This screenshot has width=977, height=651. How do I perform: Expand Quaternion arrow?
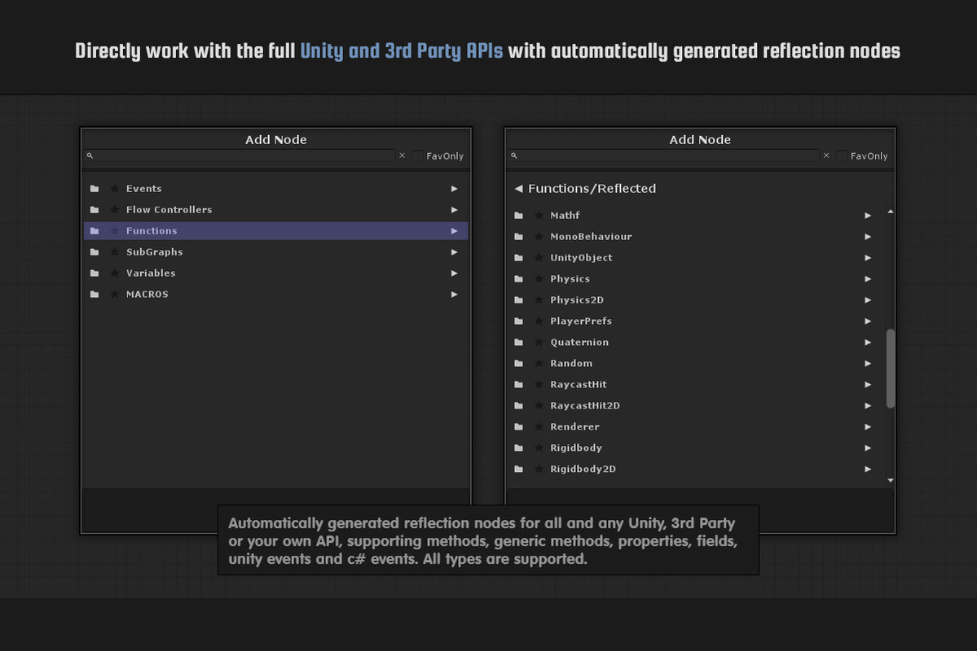(868, 343)
